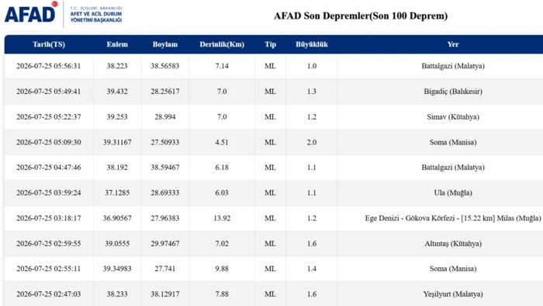Select latitude value 37.1285
543x306 pixels.
(117, 193)
